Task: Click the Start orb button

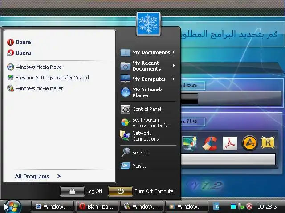Action: point(12,206)
